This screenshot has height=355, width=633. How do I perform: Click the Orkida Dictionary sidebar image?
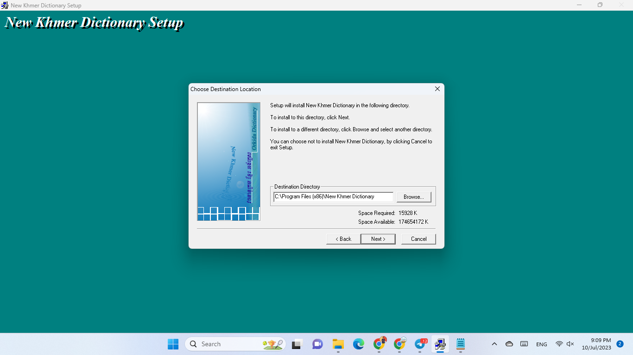(x=228, y=161)
